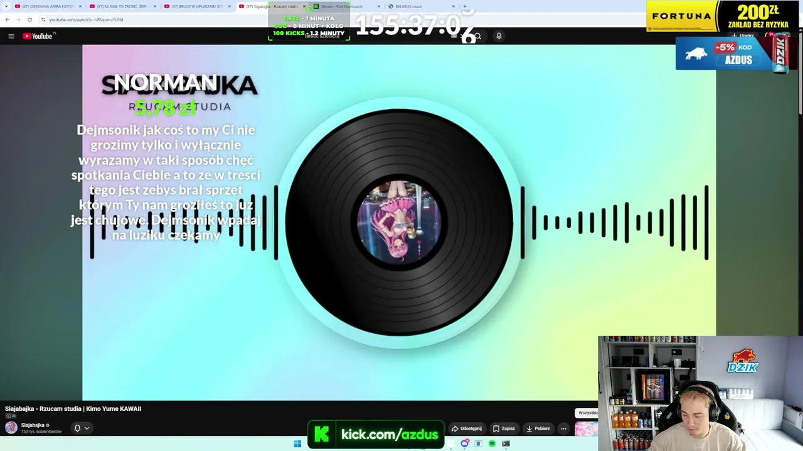Image resolution: width=803 pixels, height=451 pixels.
Task: Expand the notification options chevron
Action: point(87,428)
